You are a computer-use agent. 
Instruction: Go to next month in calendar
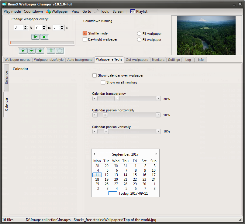point(156,154)
